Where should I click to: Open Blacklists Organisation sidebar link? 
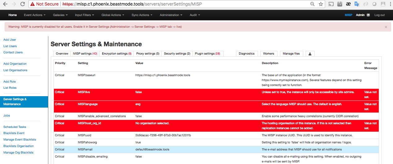(x=19, y=146)
